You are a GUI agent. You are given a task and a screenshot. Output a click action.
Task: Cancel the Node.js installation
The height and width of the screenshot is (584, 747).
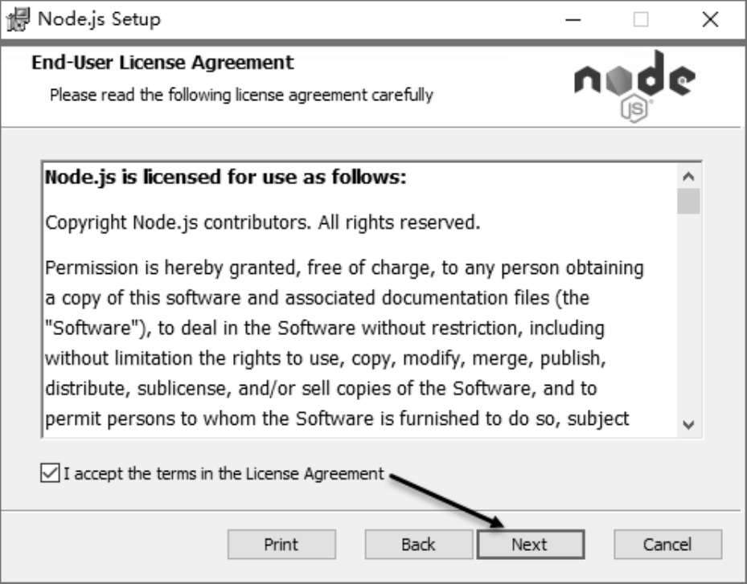(x=667, y=545)
